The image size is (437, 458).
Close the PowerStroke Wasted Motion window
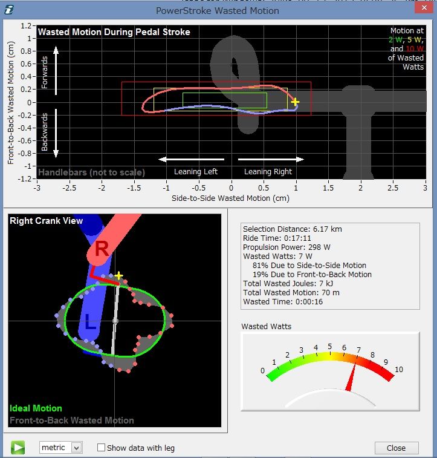click(x=424, y=8)
